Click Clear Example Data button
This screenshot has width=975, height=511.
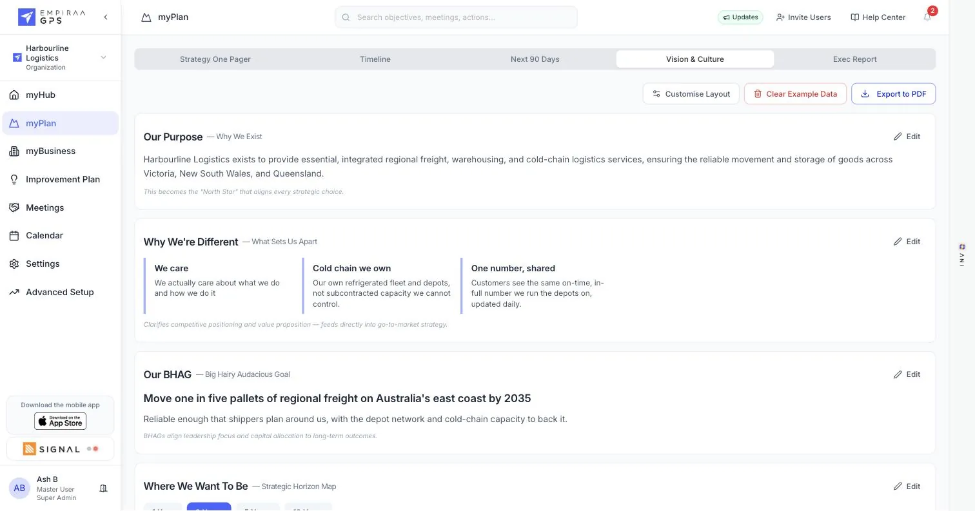[795, 93]
